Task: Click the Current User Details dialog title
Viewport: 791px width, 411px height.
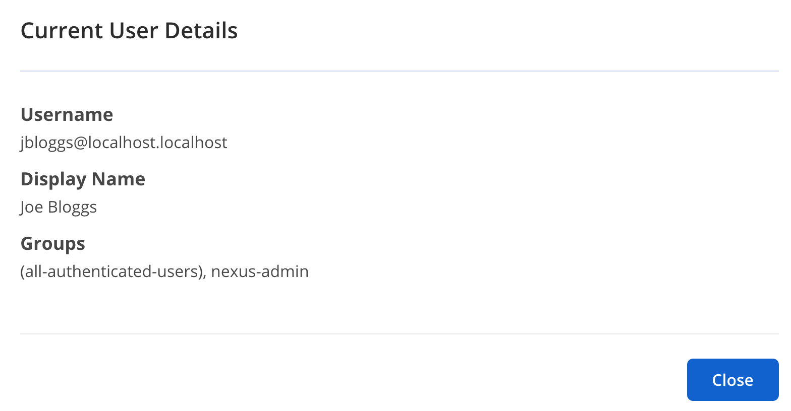Action: point(129,31)
